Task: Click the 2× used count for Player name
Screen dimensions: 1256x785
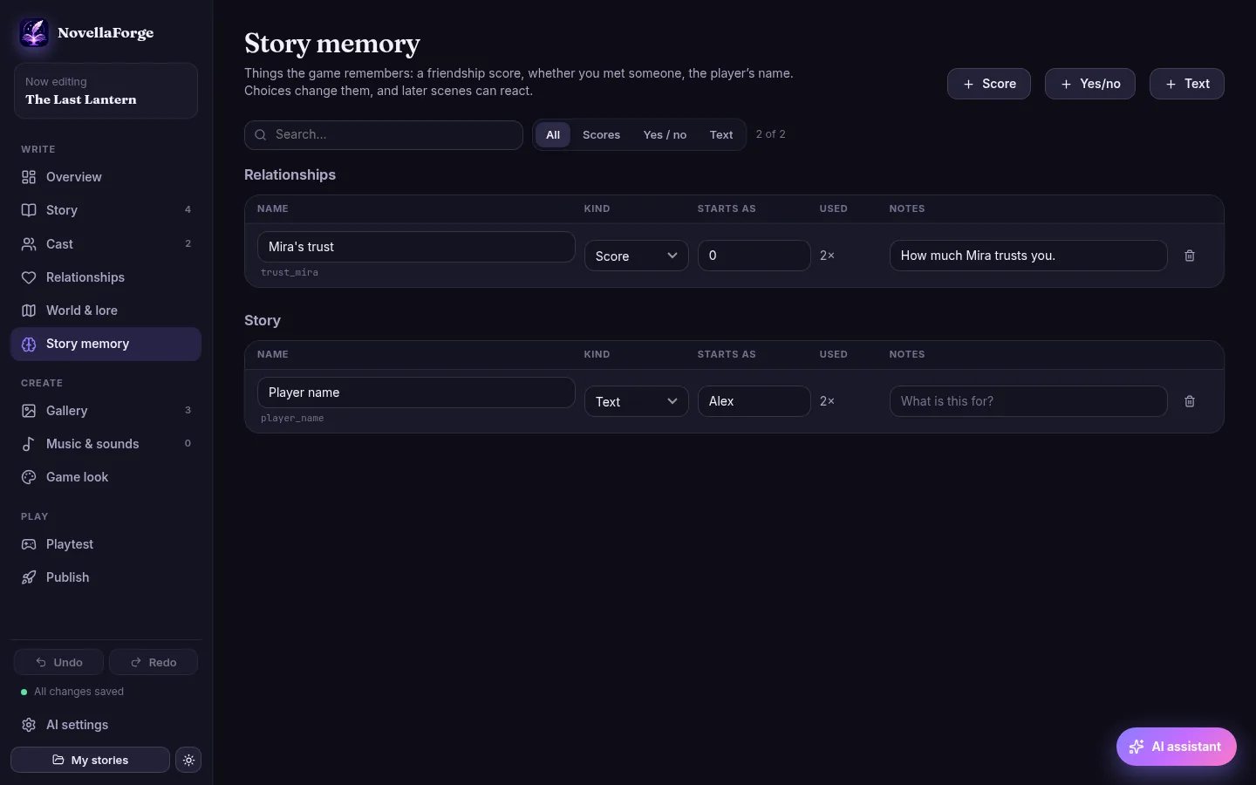Action: coord(827,401)
